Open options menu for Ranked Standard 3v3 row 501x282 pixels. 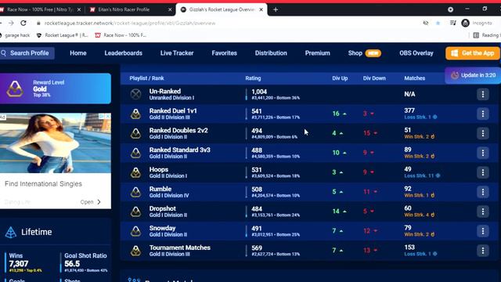point(483,153)
